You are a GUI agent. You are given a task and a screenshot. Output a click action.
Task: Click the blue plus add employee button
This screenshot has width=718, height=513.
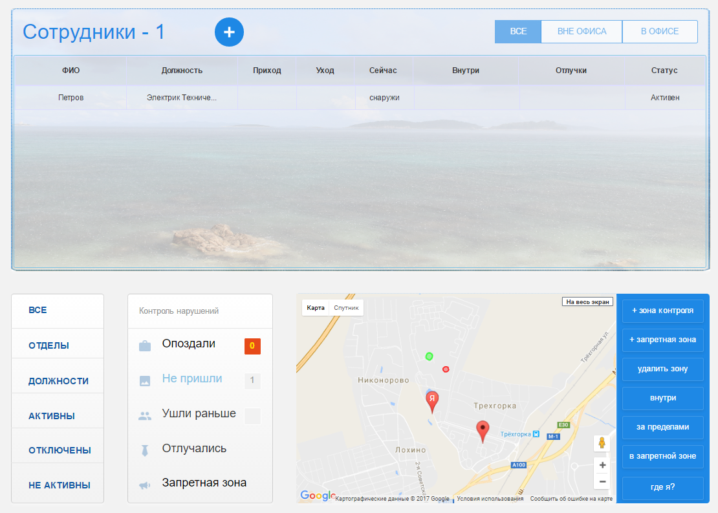pyautogui.click(x=229, y=32)
